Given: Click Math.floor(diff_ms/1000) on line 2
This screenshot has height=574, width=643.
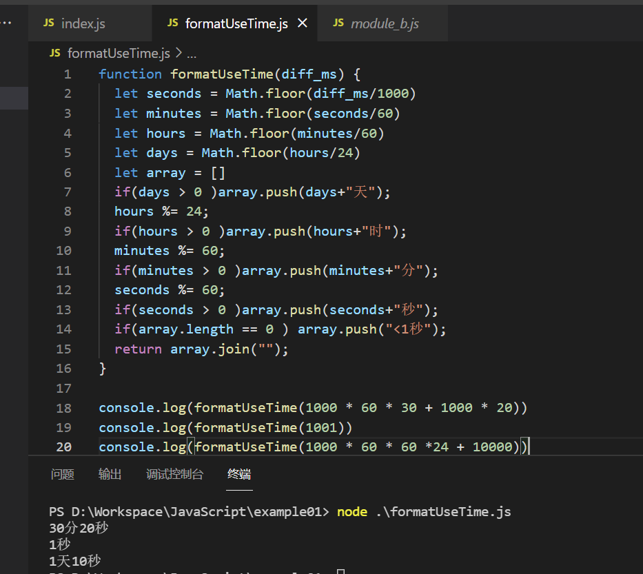Looking at the screenshot, I should pos(320,94).
